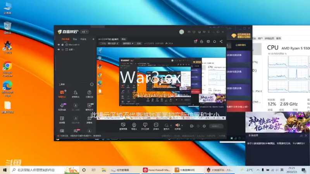
Task: Click the first CPU core graph in Task Manager
Action: pyautogui.click(x=277, y=62)
